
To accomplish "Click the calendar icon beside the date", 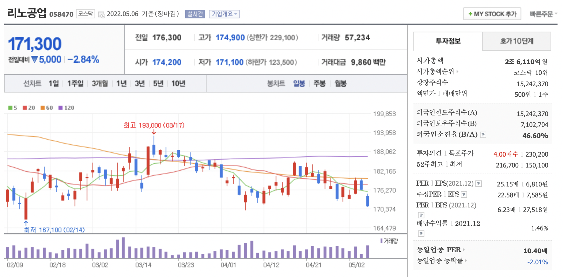I will [101, 14].
